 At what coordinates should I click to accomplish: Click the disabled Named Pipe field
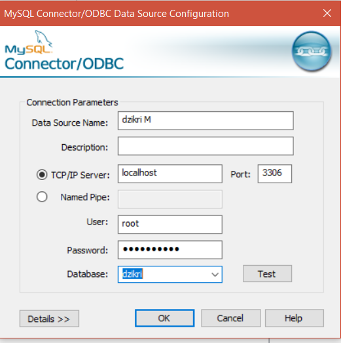coord(170,199)
